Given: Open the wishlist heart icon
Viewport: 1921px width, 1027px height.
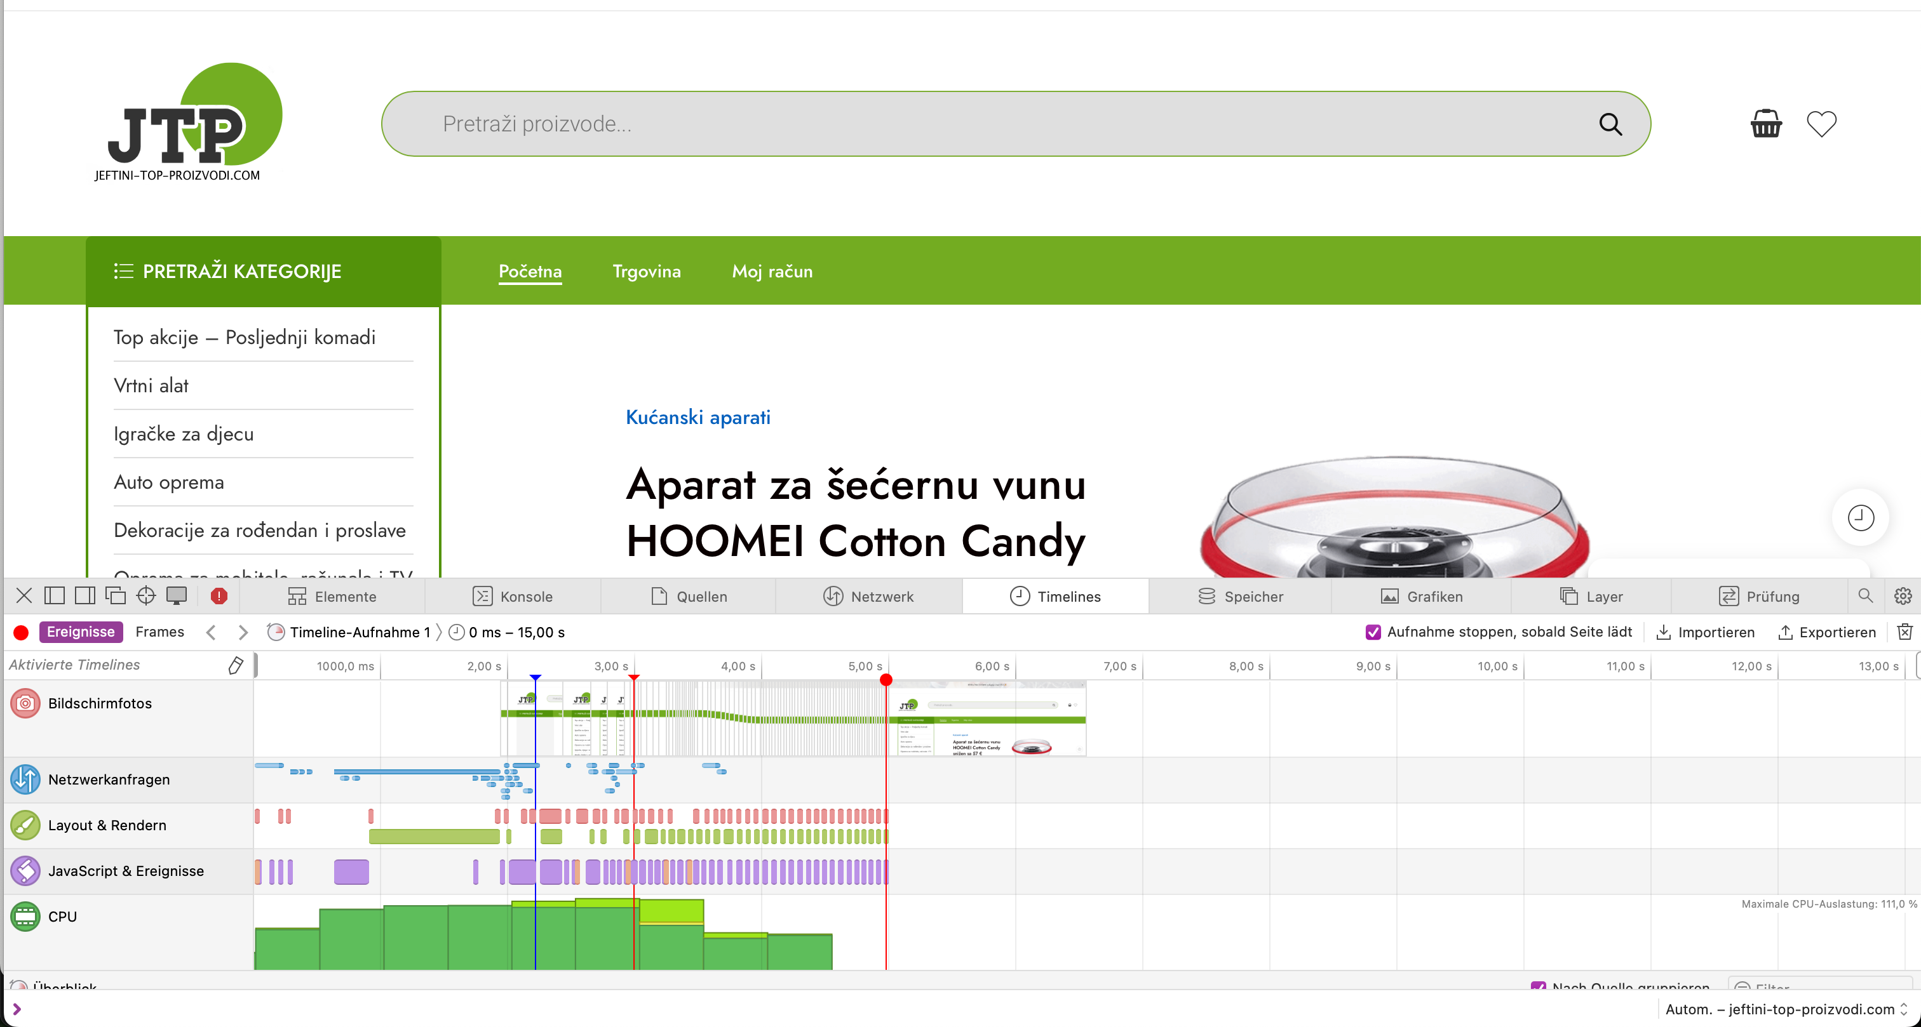Looking at the screenshot, I should (1821, 124).
